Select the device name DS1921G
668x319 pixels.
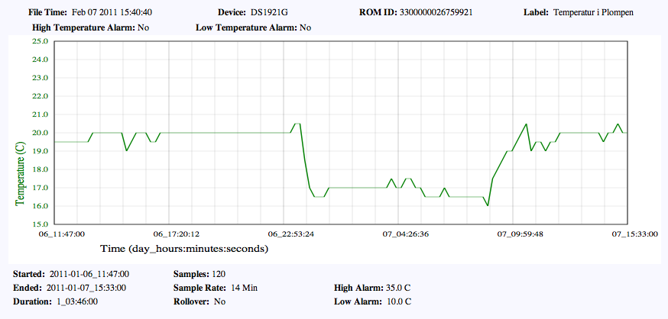click(273, 13)
